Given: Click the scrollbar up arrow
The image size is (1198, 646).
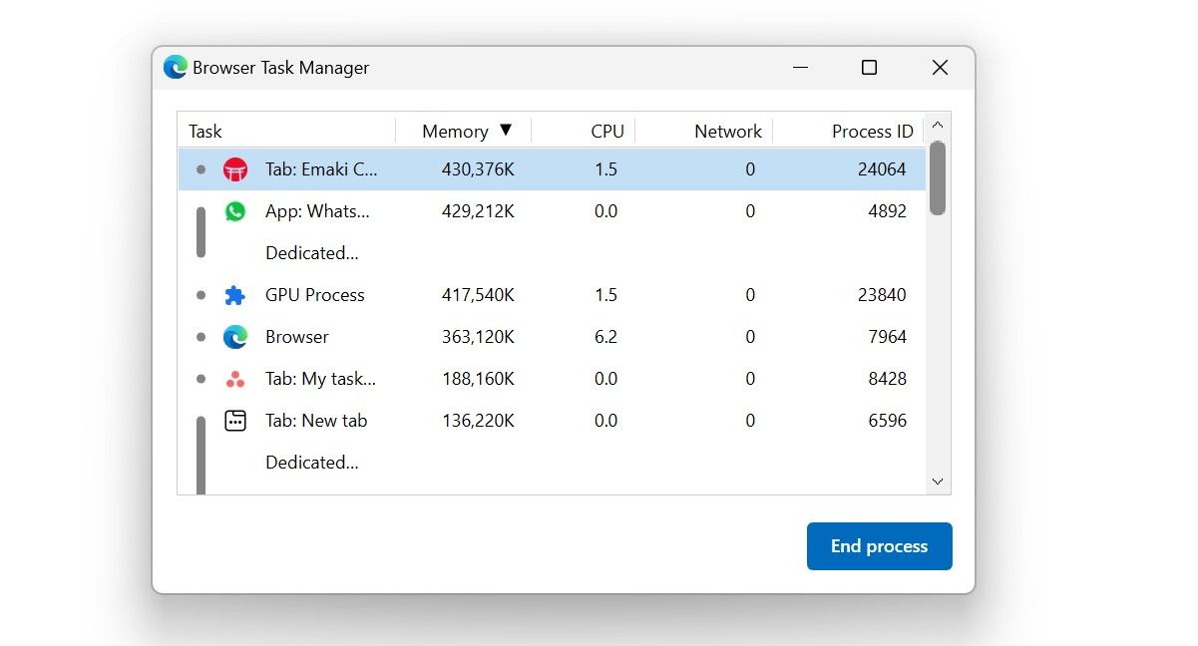Looking at the screenshot, I should coord(937,125).
